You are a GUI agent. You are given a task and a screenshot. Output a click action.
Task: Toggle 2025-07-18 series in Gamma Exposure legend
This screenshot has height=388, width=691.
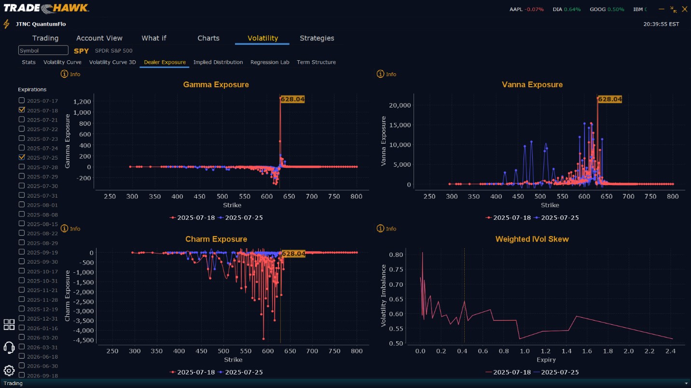(193, 217)
